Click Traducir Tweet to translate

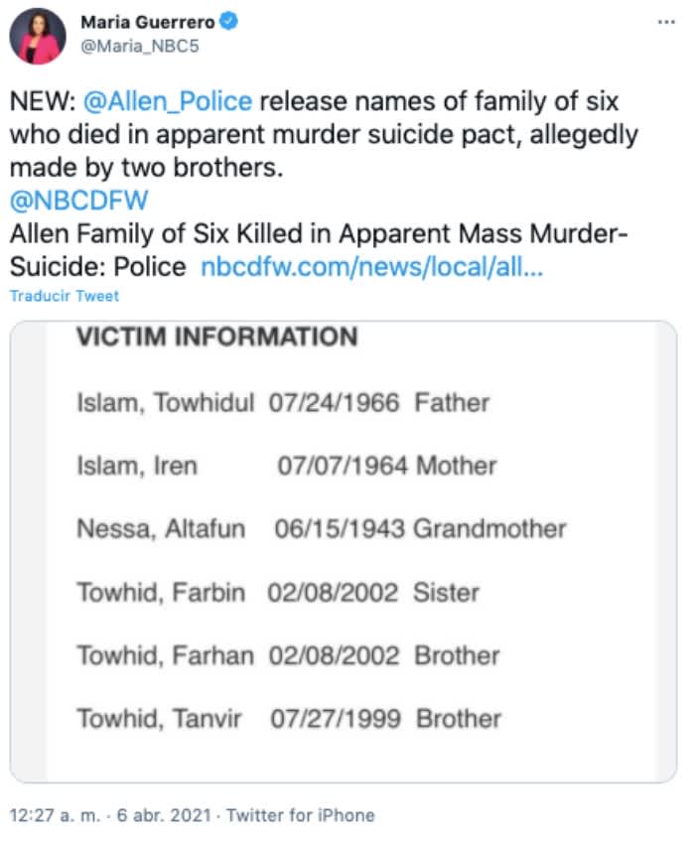point(64,295)
